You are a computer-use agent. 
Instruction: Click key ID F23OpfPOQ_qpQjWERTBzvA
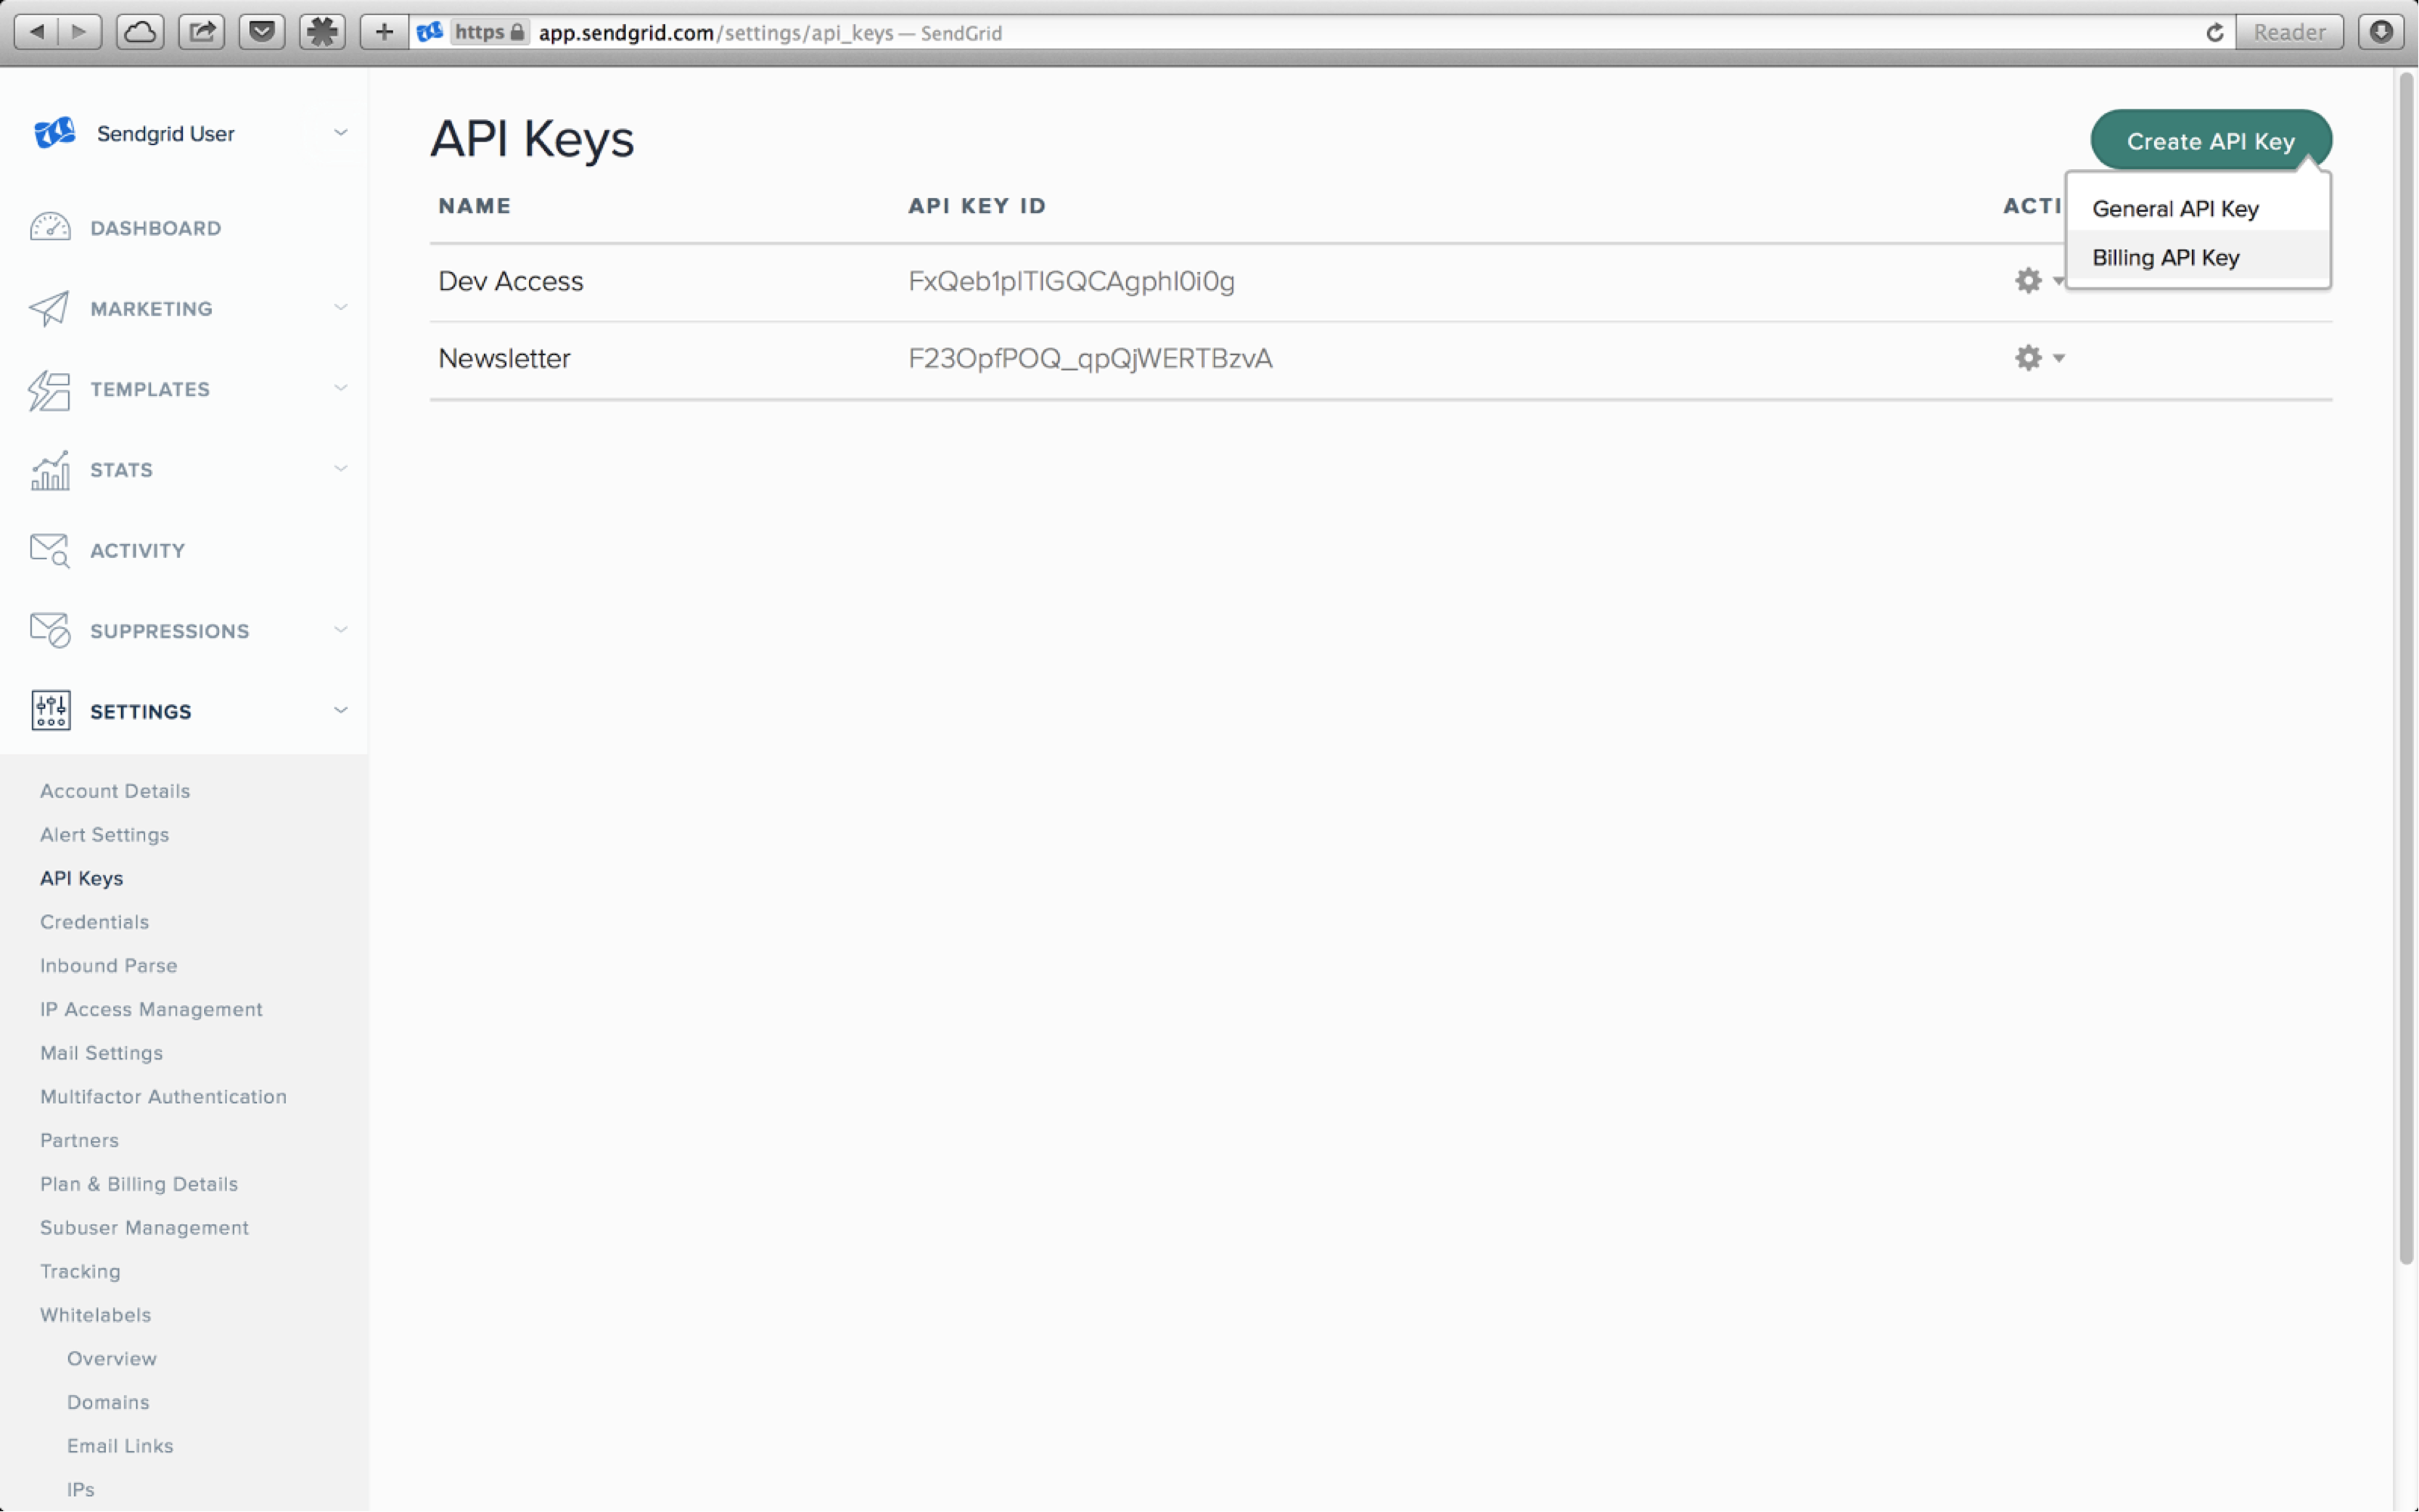pyautogui.click(x=1090, y=358)
